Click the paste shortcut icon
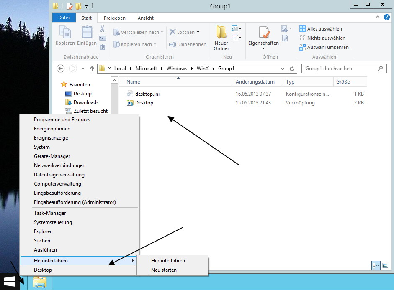Image resolution: width=394 pixels, height=290 pixels. pyautogui.click(x=103, y=47)
